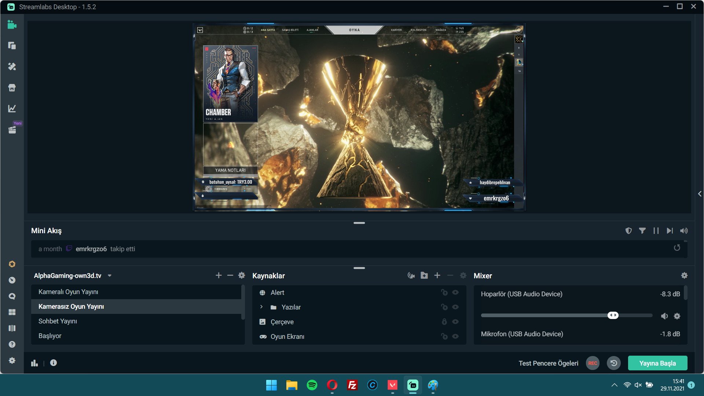Open the Themes wand icon in the sidebar

click(x=12, y=66)
